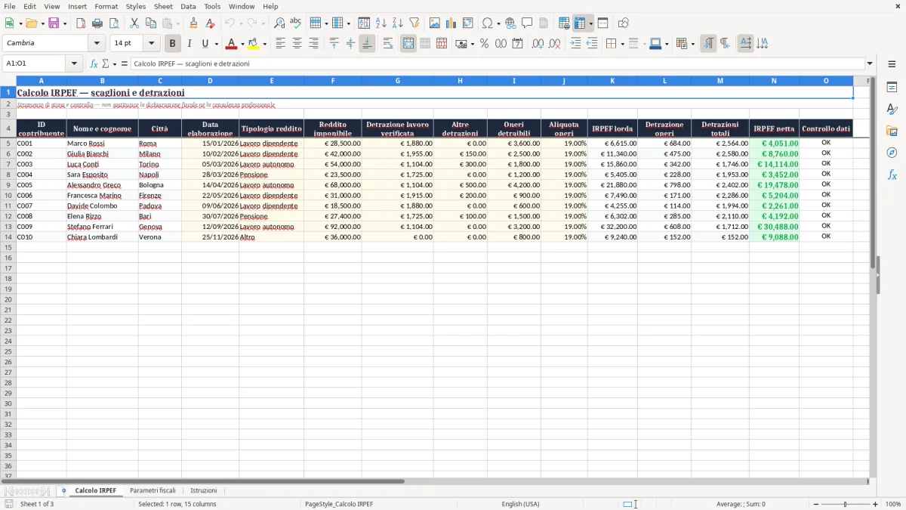Sort ascending A to Z
The width and height of the screenshot is (906, 510).
coord(381,23)
